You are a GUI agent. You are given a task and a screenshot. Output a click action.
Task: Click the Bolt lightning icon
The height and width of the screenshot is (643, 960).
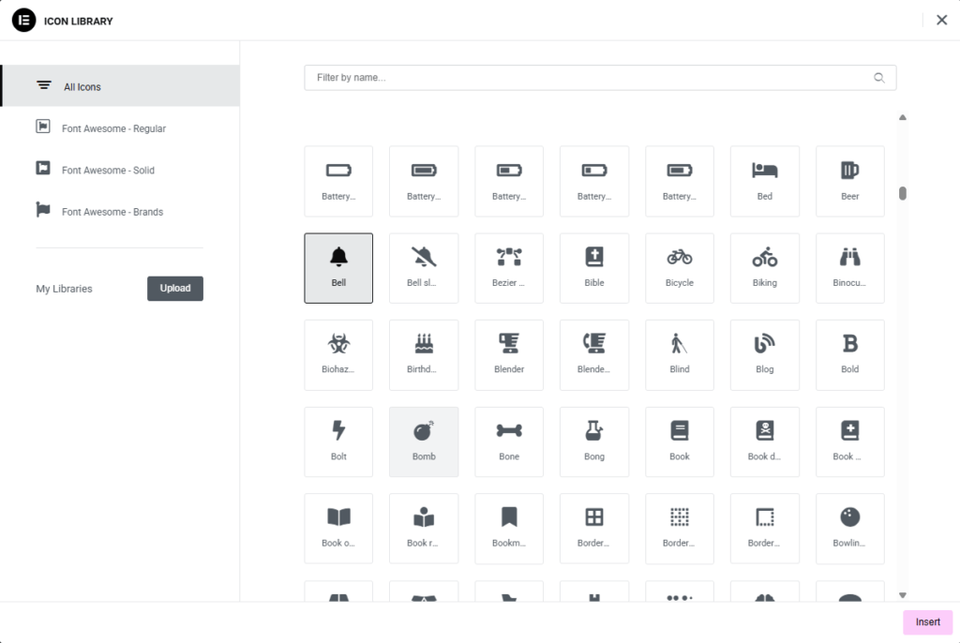pos(338,441)
